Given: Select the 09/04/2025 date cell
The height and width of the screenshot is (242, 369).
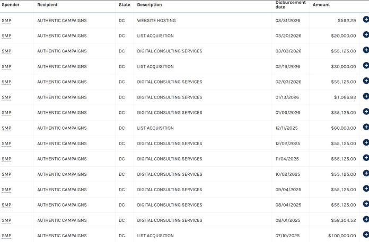Looking at the screenshot, I should click(288, 190).
